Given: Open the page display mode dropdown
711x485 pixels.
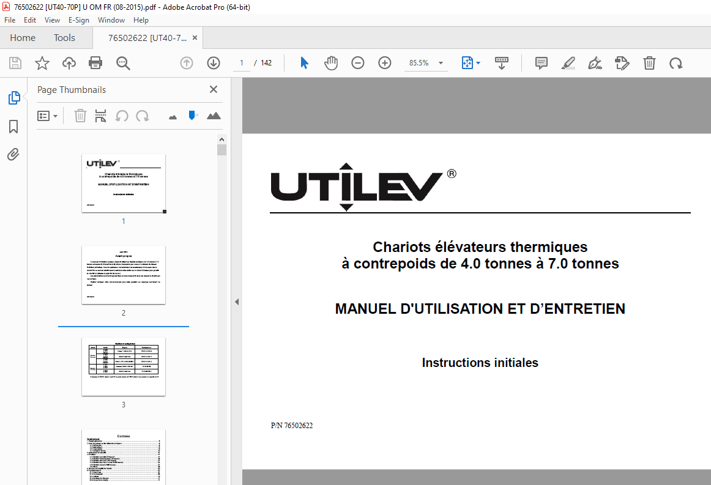Looking at the screenshot, I should [x=471, y=62].
